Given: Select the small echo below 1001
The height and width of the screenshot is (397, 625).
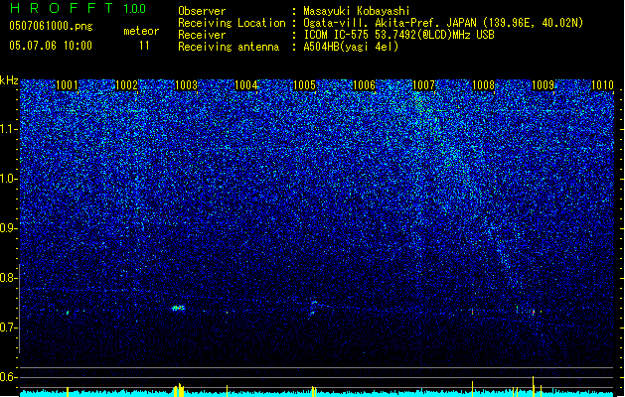Looking at the screenshot, I should tap(68, 313).
